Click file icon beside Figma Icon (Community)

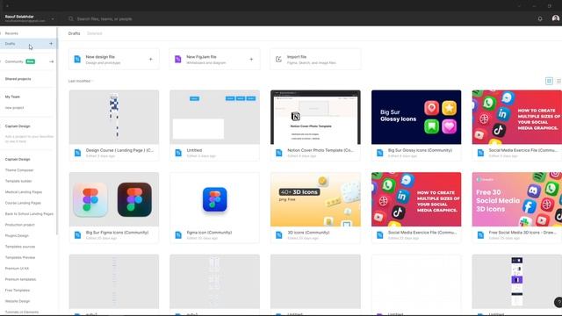[178, 235]
